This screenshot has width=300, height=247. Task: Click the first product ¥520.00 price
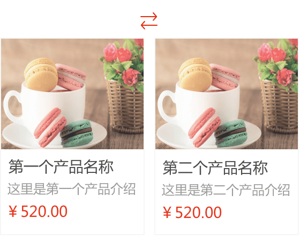click(38, 212)
